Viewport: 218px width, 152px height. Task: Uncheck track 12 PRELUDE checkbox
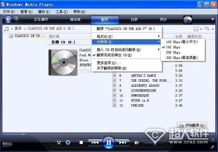[114, 105]
